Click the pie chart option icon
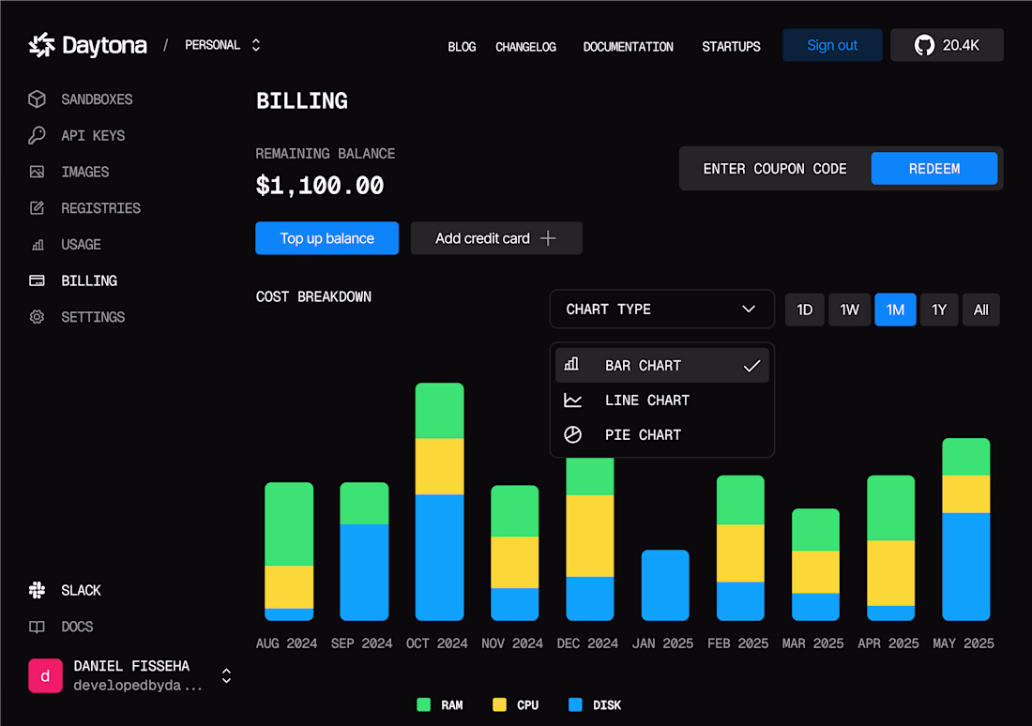This screenshot has width=1032, height=726. 572,435
